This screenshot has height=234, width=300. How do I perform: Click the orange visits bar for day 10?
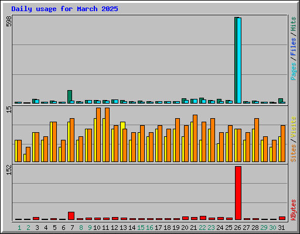tap(98, 135)
